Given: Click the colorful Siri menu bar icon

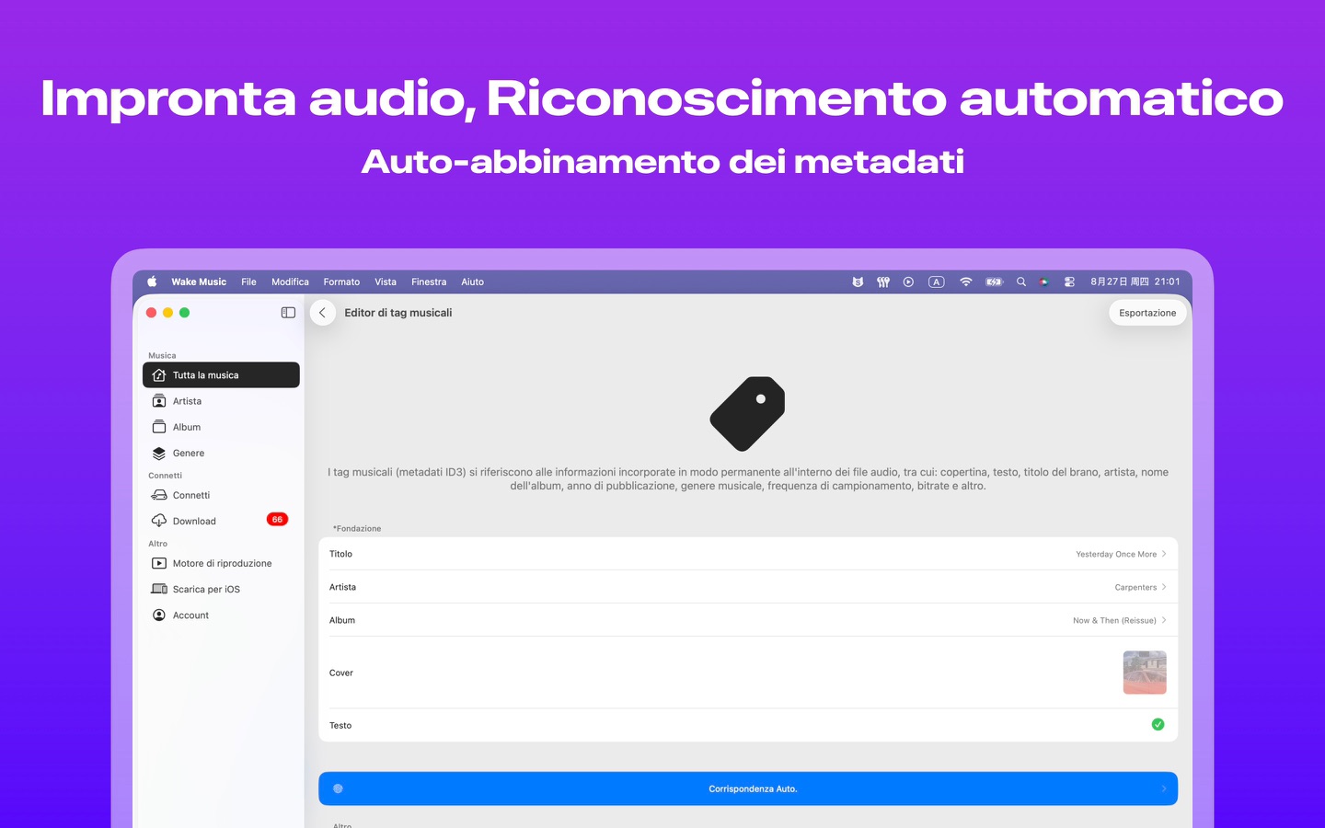Looking at the screenshot, I should click(1043, 282).
